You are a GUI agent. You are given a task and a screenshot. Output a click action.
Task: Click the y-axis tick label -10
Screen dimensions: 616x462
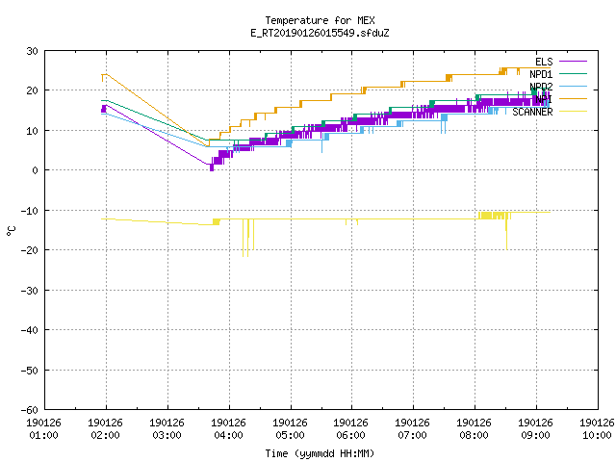click(30, 211)
